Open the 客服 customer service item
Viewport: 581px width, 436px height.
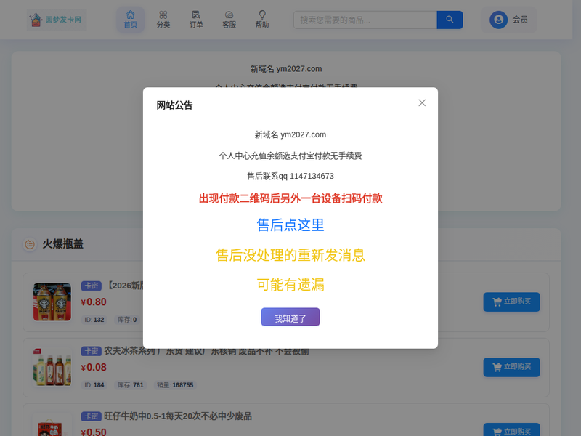click(x=229, y=20)
